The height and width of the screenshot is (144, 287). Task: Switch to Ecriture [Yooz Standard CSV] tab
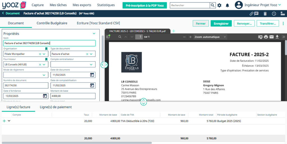click(x=98, y=23)
